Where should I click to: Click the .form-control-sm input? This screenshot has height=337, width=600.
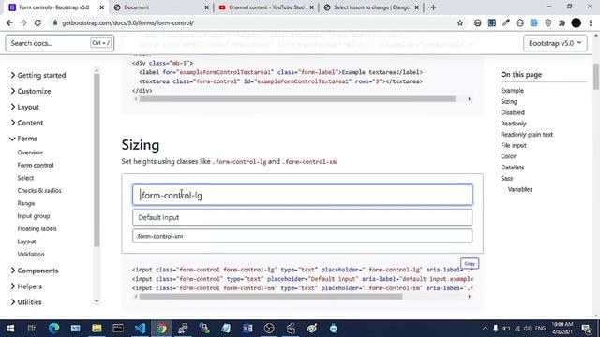pos(302,236)
